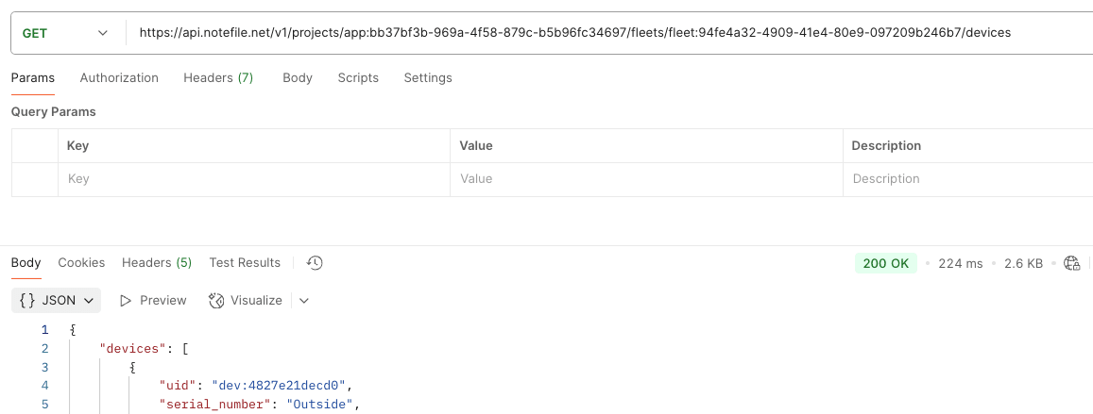This screenshot has width=1093, height=414.
Task: Open the Settings tab
Action: pyautogui.click(x=428, y=78)
